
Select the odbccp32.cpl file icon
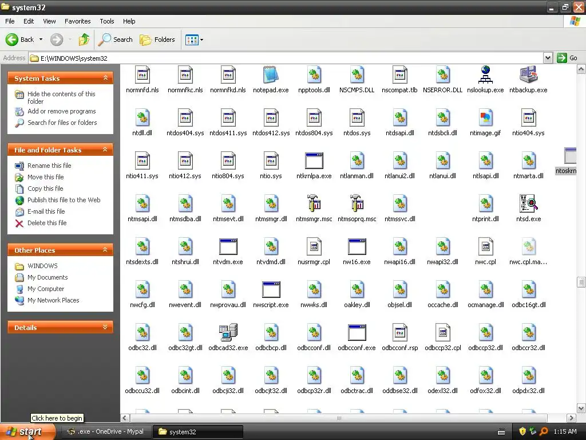[443, 332]
